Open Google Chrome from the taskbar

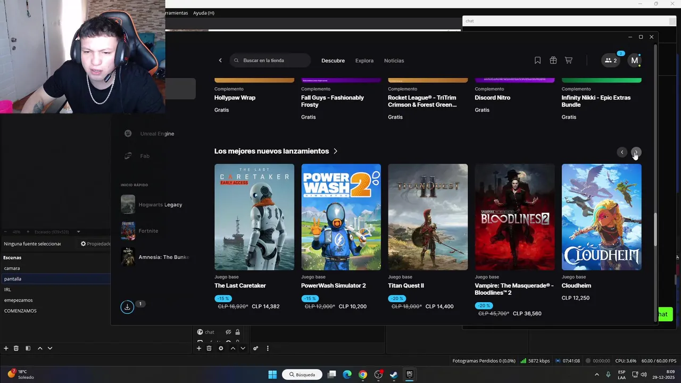(x=363, y=374)
